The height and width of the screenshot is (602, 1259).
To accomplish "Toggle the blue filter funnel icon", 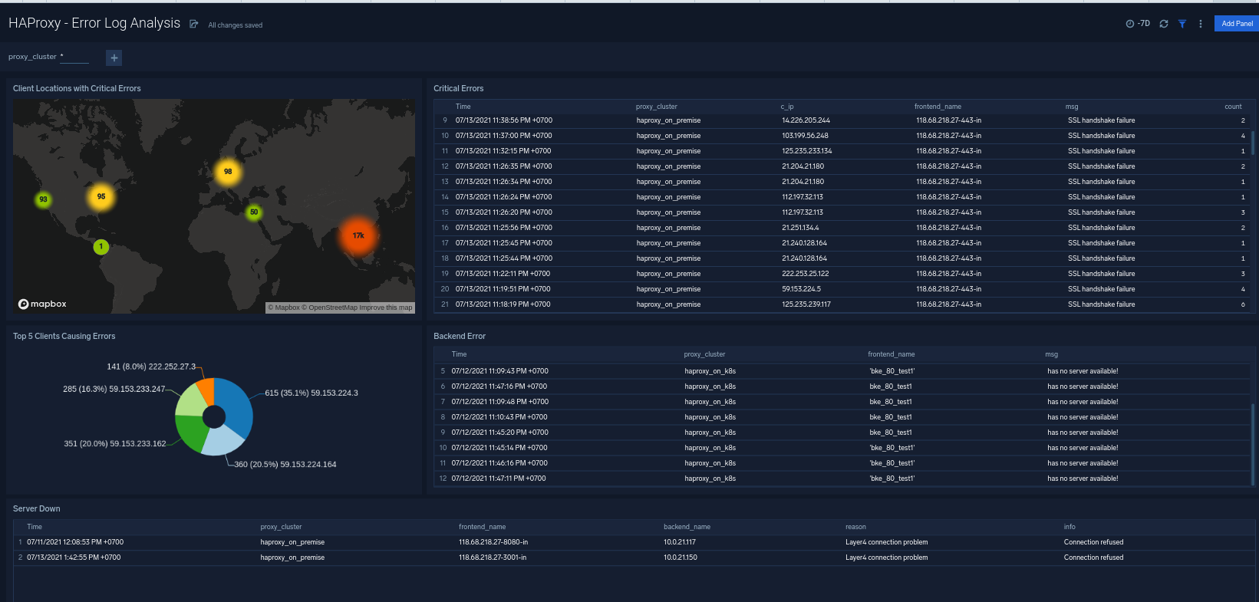I will tap(1182, 24).
